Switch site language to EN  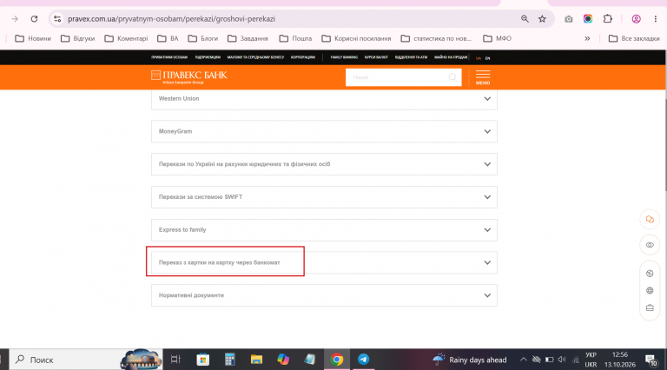(487, 58)
